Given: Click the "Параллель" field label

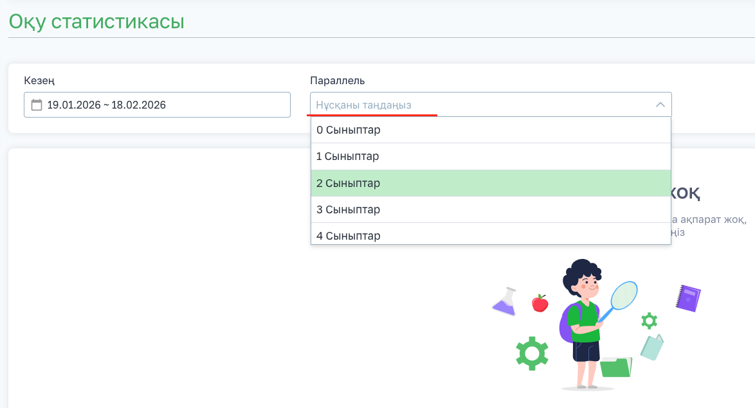Looking at the screenshot, I should point(337,80).
